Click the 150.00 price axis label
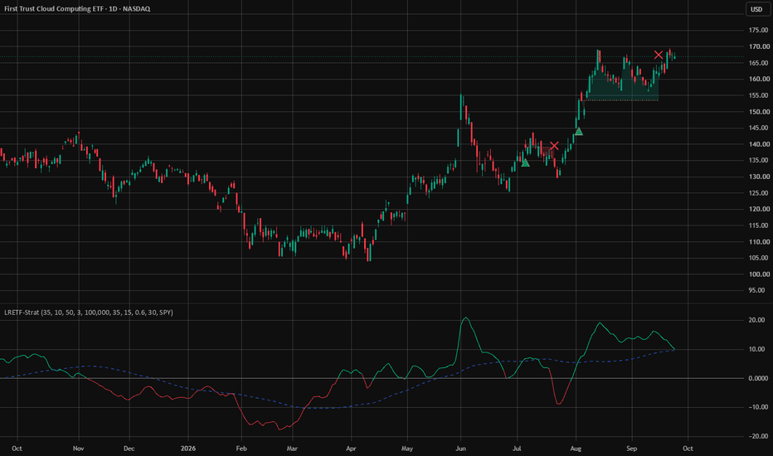The height and width of the screenshot is (456, 773). pos(758,112)
